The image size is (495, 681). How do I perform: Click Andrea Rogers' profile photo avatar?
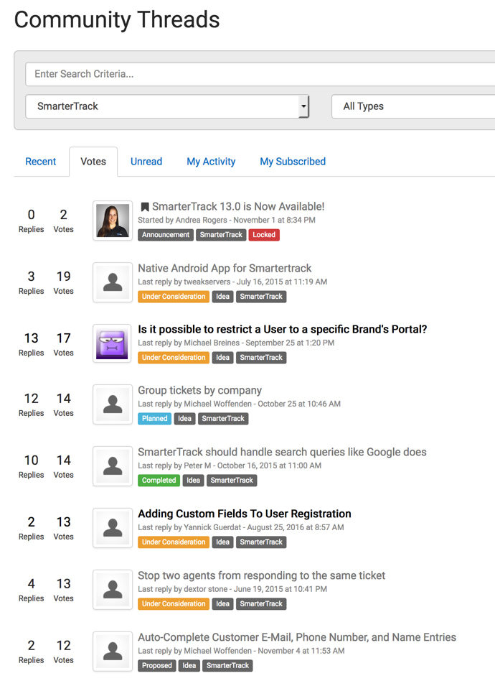coord(113,220)
